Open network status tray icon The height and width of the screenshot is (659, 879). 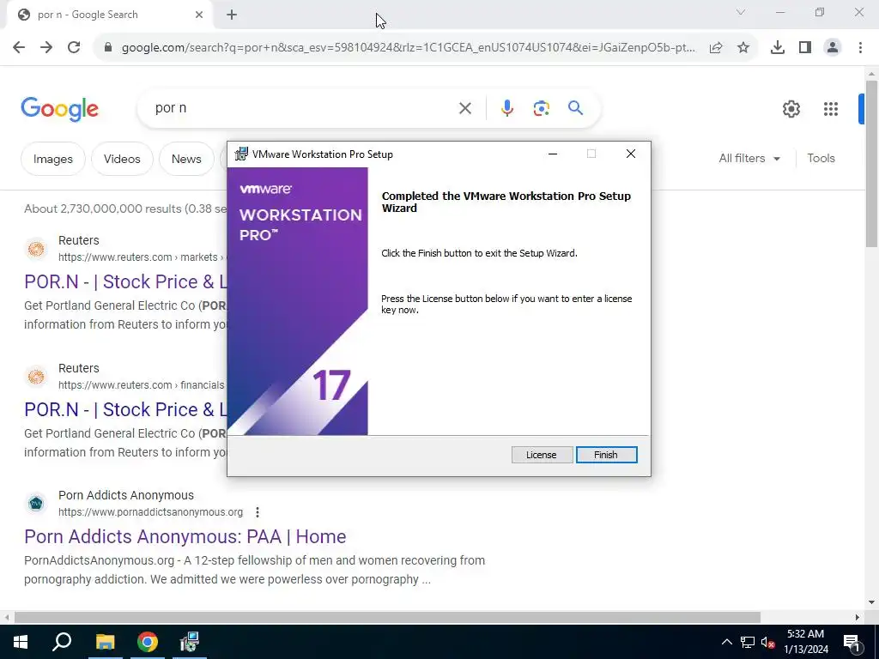coord(748,642)
